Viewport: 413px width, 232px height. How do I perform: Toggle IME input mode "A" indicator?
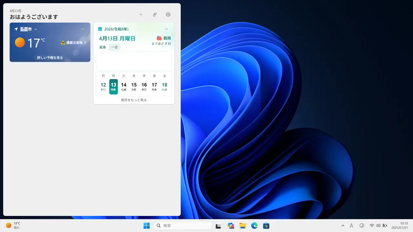pyautogui.click(x=351, y=226)
